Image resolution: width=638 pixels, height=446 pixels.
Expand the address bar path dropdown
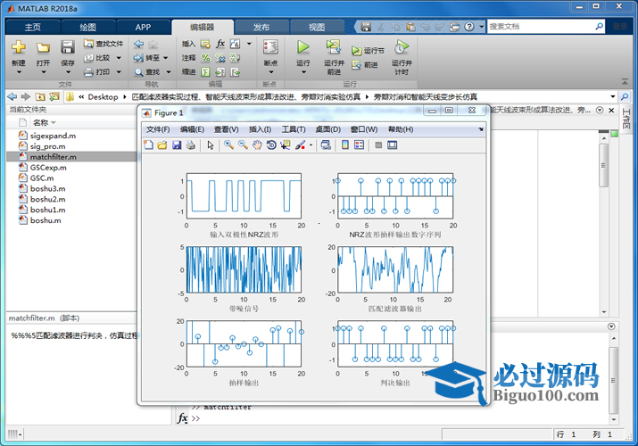click(x=613, y=96)
